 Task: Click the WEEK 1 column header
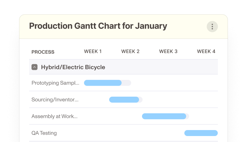click(x=93, y=51)
